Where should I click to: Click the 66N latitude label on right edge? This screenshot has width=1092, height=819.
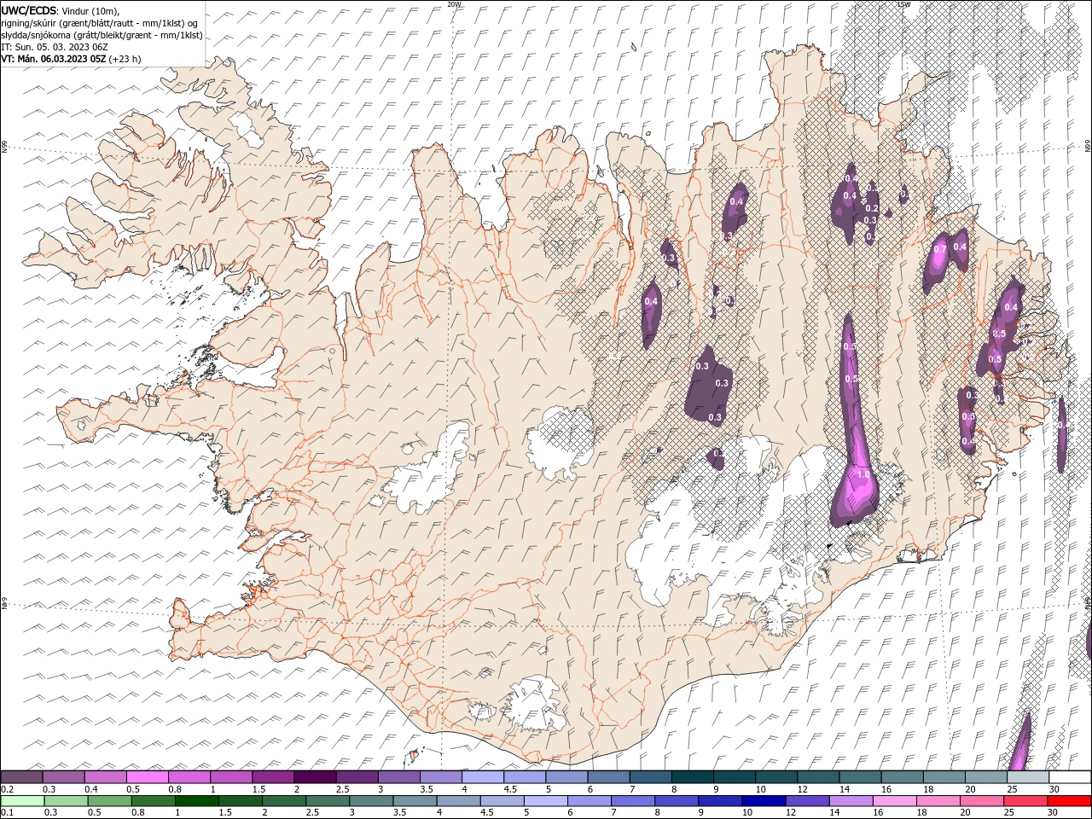(1087, 148)
